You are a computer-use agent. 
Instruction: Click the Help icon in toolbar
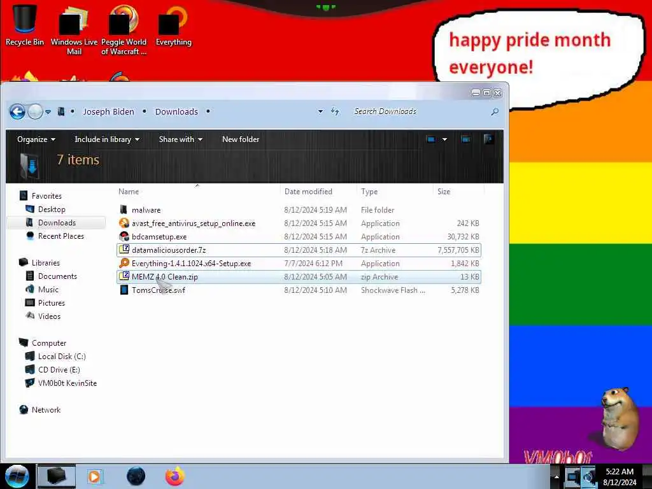(488, 139)
